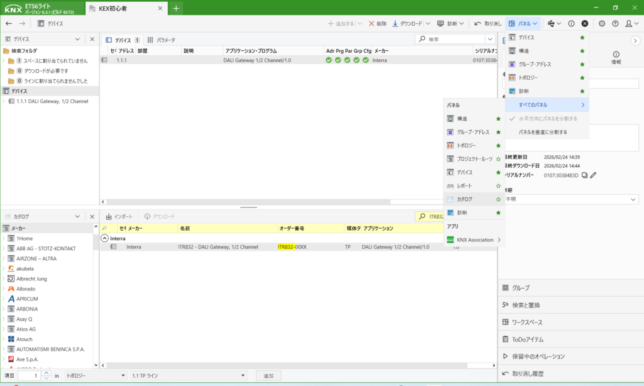Toggle favorite star for プロジェクト・ルーツ panel
This screenshot has width=644, height=386.
pyautogui.click(x=499, y=159)
